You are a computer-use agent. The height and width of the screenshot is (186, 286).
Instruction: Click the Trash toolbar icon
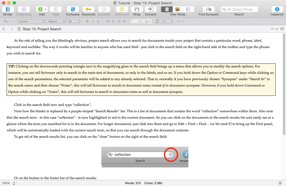56,9
